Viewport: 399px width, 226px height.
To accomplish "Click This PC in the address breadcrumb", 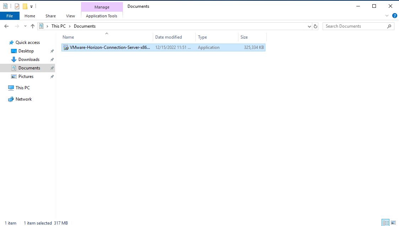I will click(59, 26).
